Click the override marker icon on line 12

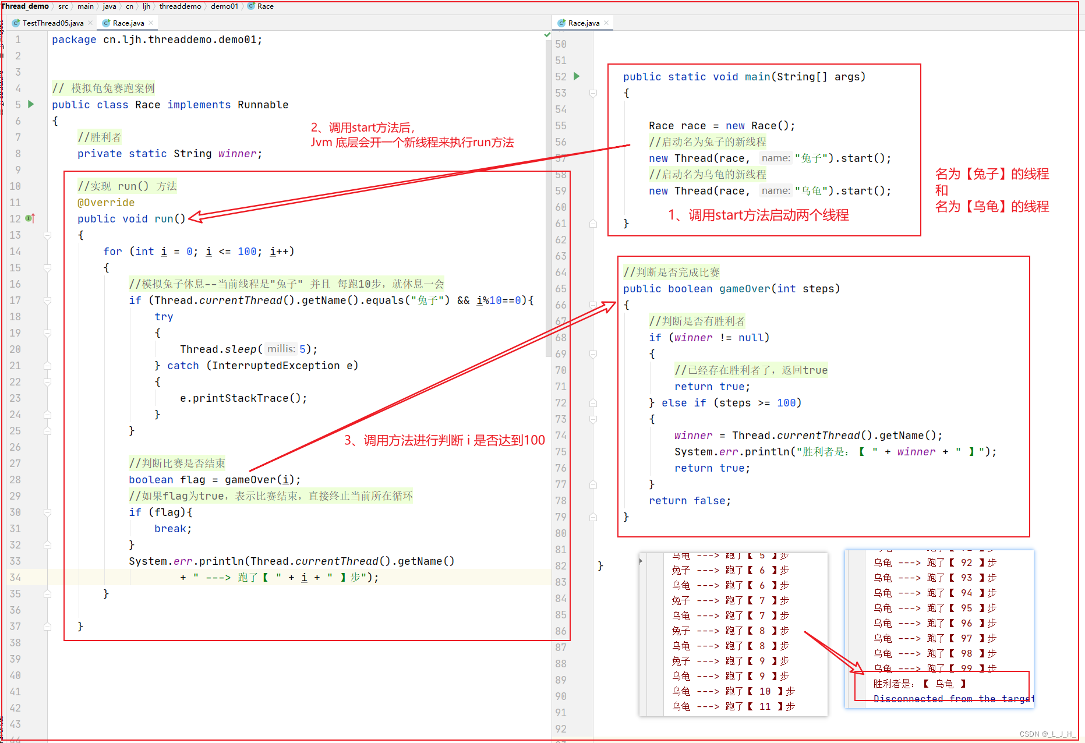click(x=30, y=218)
